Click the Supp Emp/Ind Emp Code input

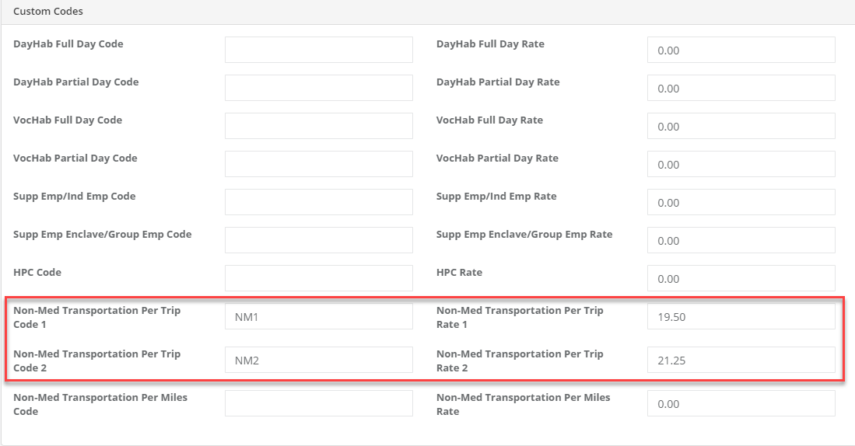(x=318, y=202)
